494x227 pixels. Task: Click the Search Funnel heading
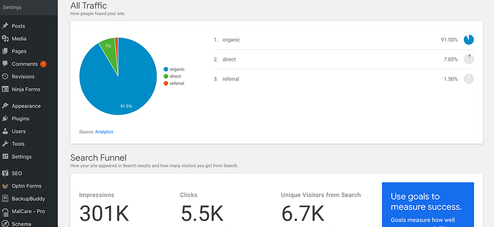[x=98, y=157]
